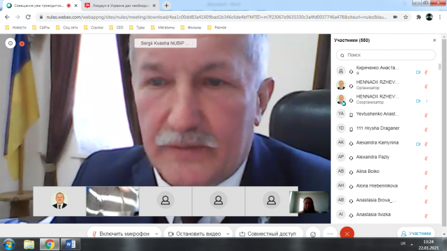
Task: Open Word from the taskbar
Action: point(71,245)
